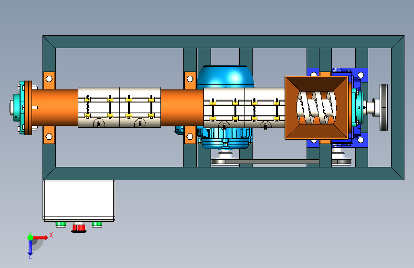Select the orange barrel section between heater groups

point(182,108)
